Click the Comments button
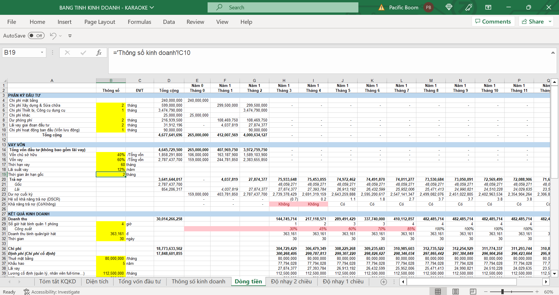Image resolution: width=559 pixels, height=295 pixels. click(493, 22)
